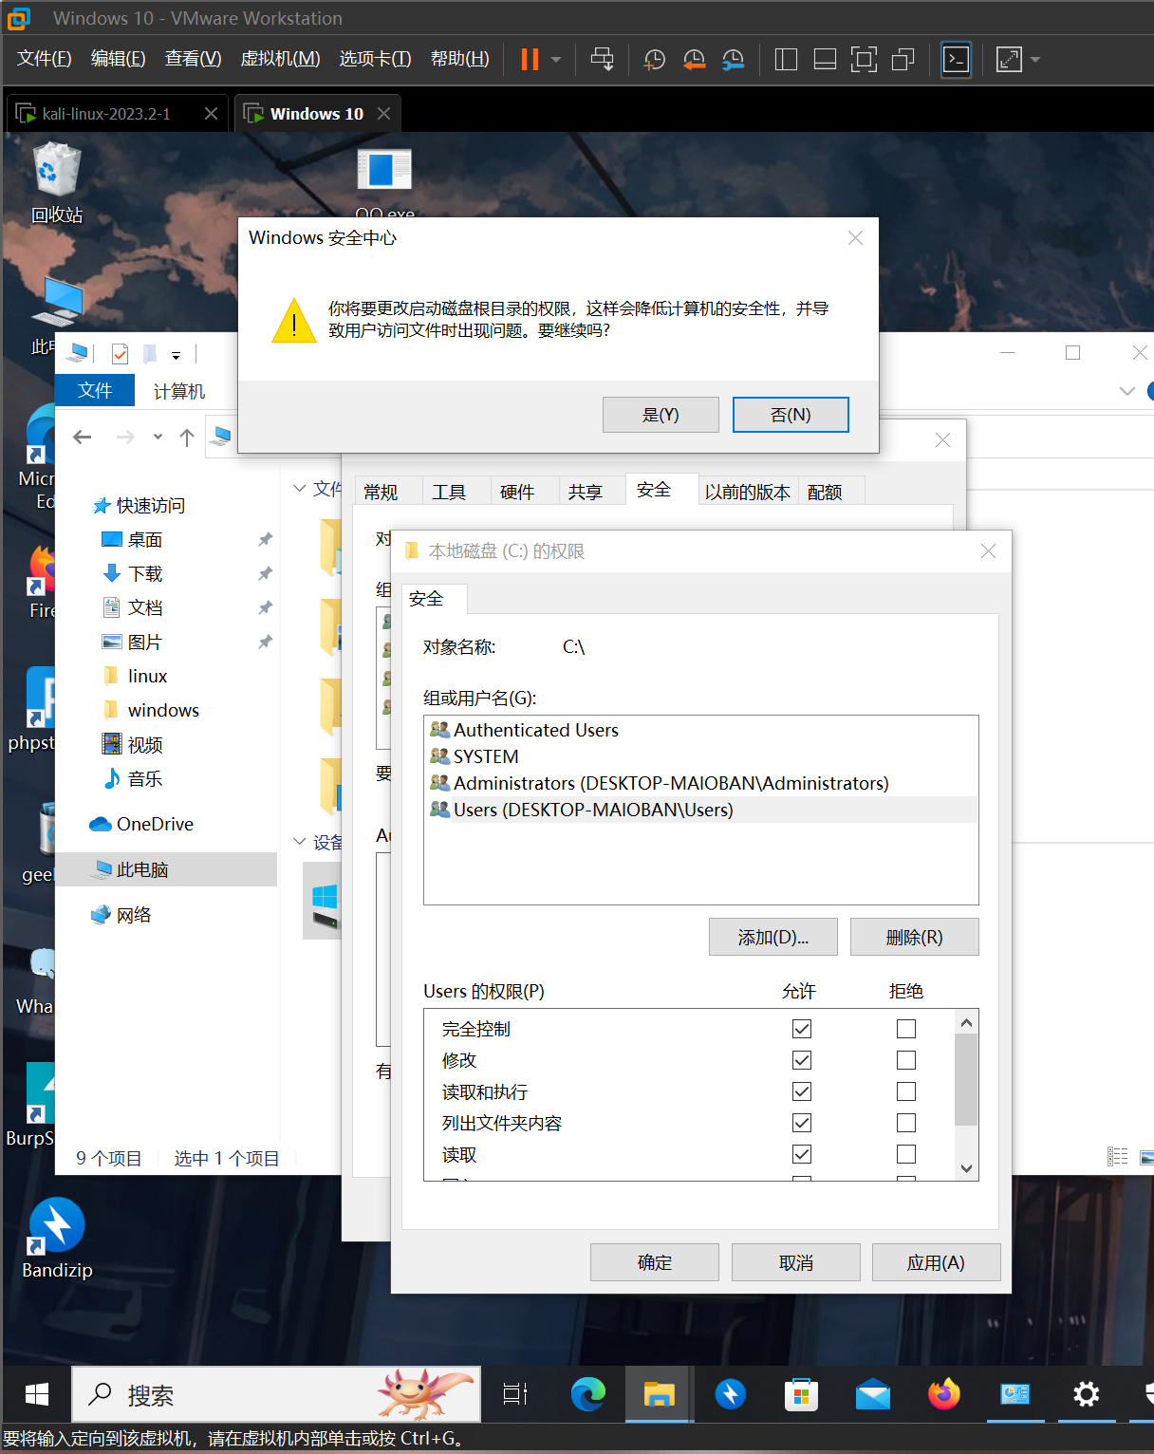Check Deny for 完全控制 permission
Viewport: 1154px width, 1454px height.
906,1029
